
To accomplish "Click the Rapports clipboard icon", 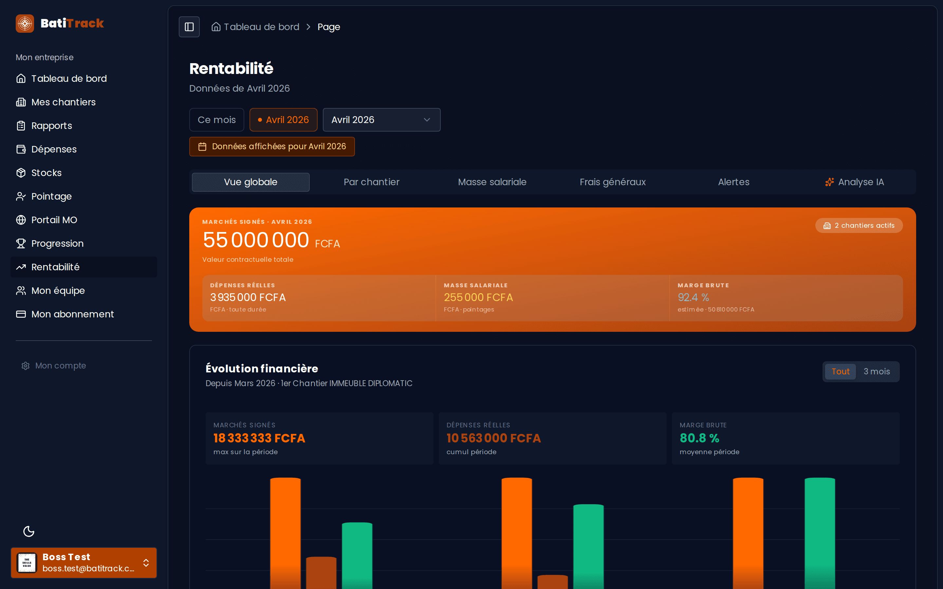I will coord(21,126).
